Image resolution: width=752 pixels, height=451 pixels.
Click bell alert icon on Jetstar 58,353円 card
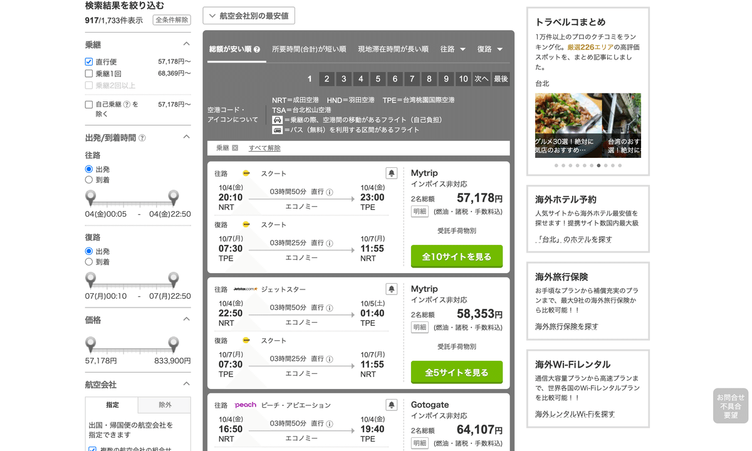(391, 289)
